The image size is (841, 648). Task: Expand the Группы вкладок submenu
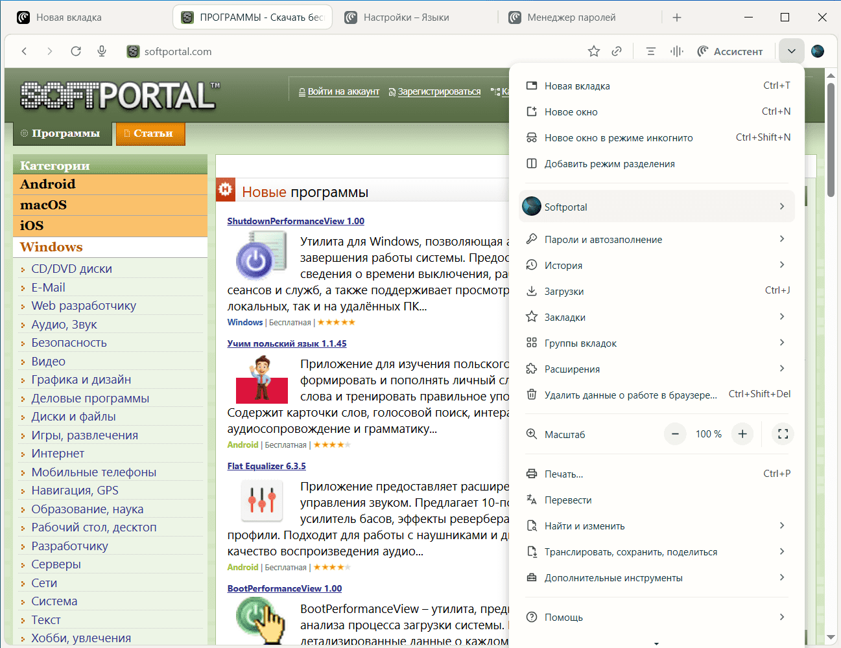(x=657, y=343)
